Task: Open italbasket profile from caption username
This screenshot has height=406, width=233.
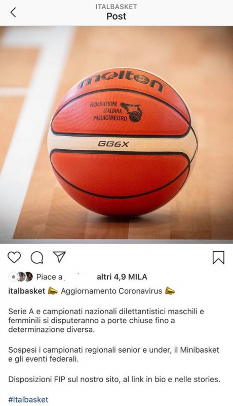Action: tap(27, 291)
